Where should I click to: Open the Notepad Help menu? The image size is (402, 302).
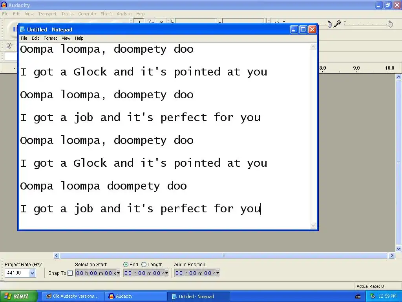(79, 38)
